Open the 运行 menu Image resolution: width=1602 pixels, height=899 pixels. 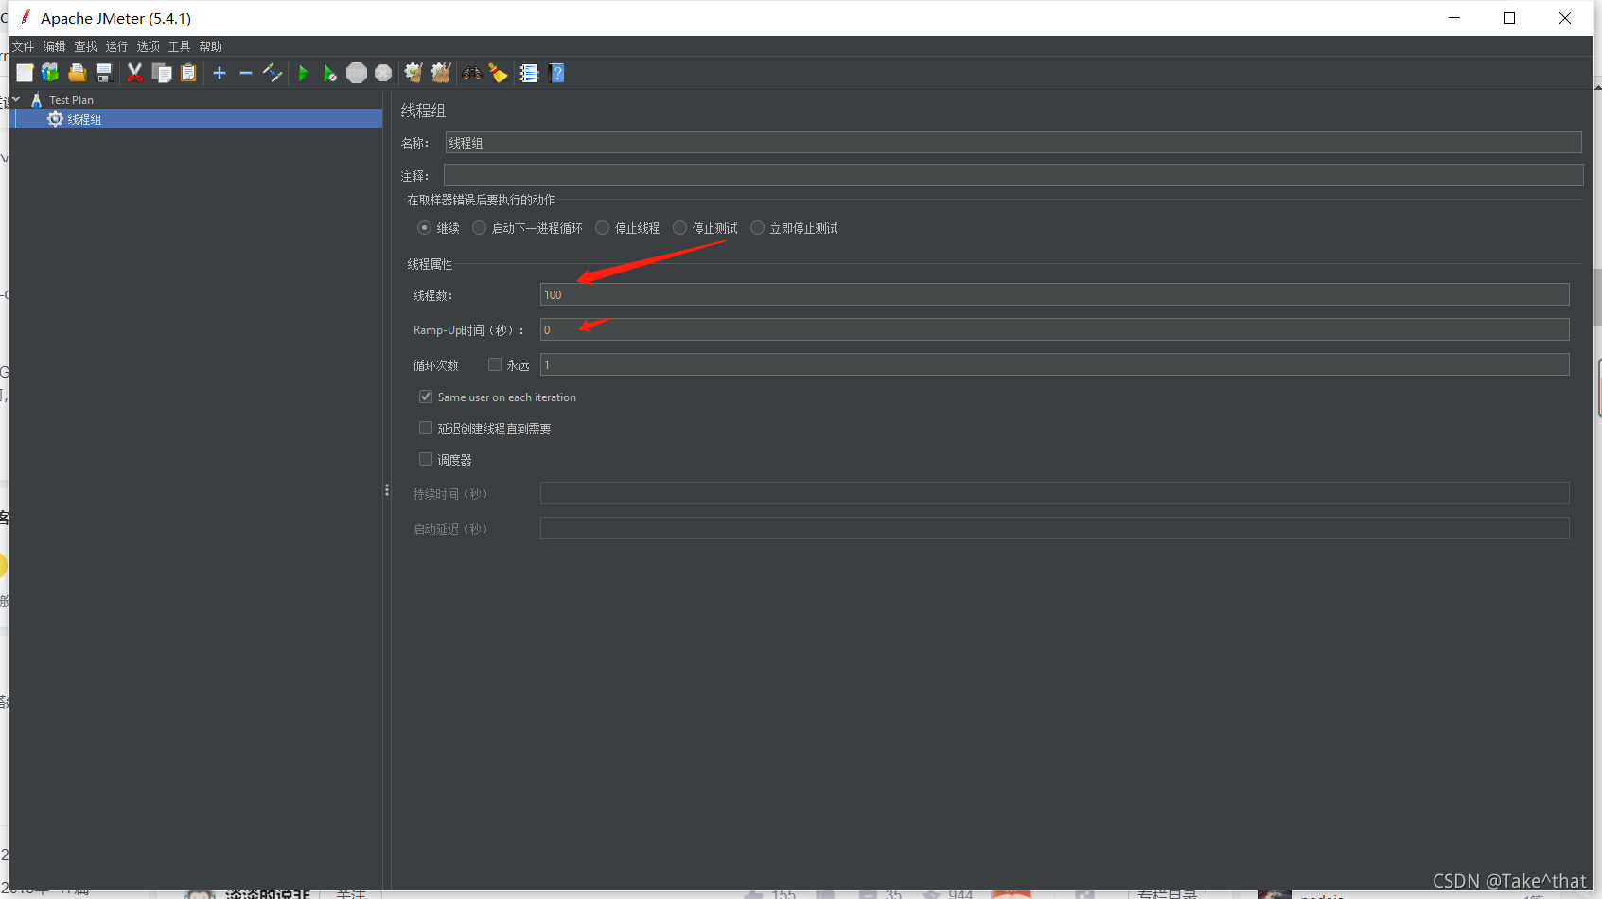coord(116,46)
